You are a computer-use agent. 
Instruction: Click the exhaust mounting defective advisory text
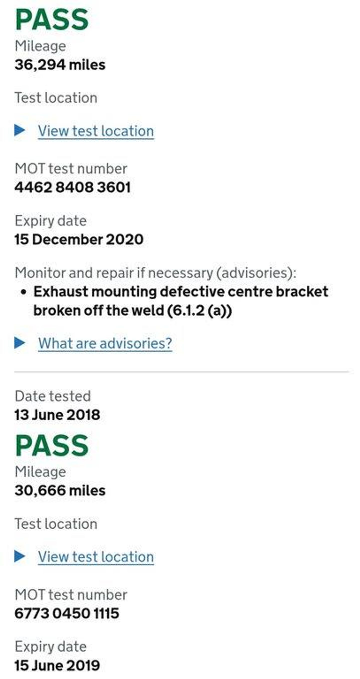pos(181,301)
